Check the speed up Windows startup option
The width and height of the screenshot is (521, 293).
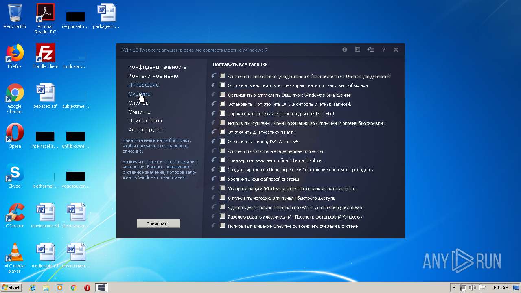click(x=223, y=188)
